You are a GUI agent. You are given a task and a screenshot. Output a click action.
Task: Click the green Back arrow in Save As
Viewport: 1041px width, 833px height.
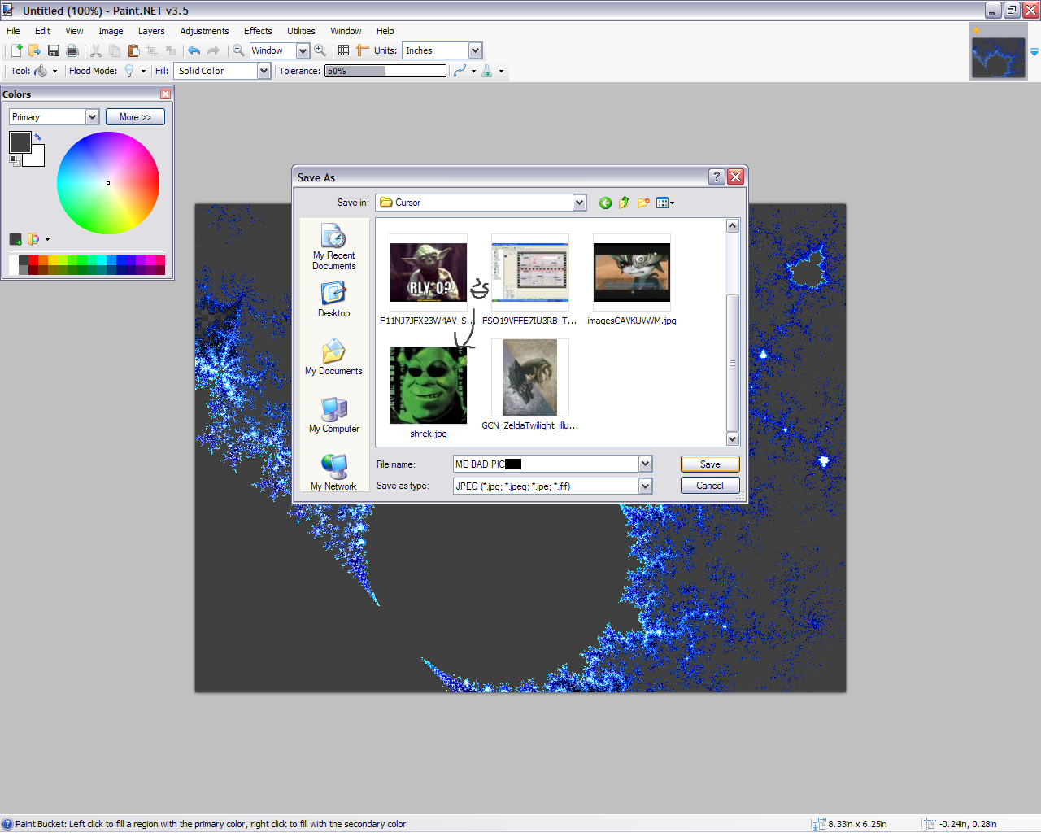(605, 203)
